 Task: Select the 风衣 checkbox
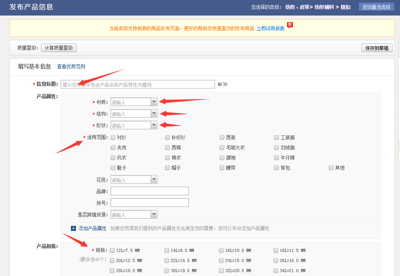click(x=113, y=158)
